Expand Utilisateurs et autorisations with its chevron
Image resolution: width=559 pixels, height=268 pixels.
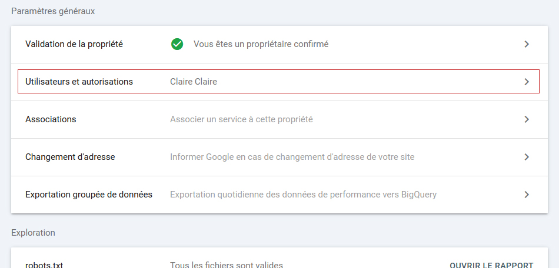coord(527,82)
